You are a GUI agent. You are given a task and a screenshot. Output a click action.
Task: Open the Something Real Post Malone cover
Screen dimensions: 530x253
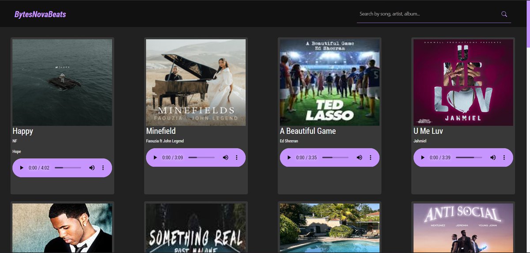pos(196,228)
